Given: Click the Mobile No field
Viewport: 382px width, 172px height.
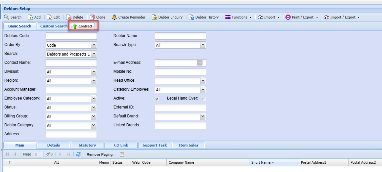Looking at the screenshot, I should pyautogui.click(x=180, y=72).
